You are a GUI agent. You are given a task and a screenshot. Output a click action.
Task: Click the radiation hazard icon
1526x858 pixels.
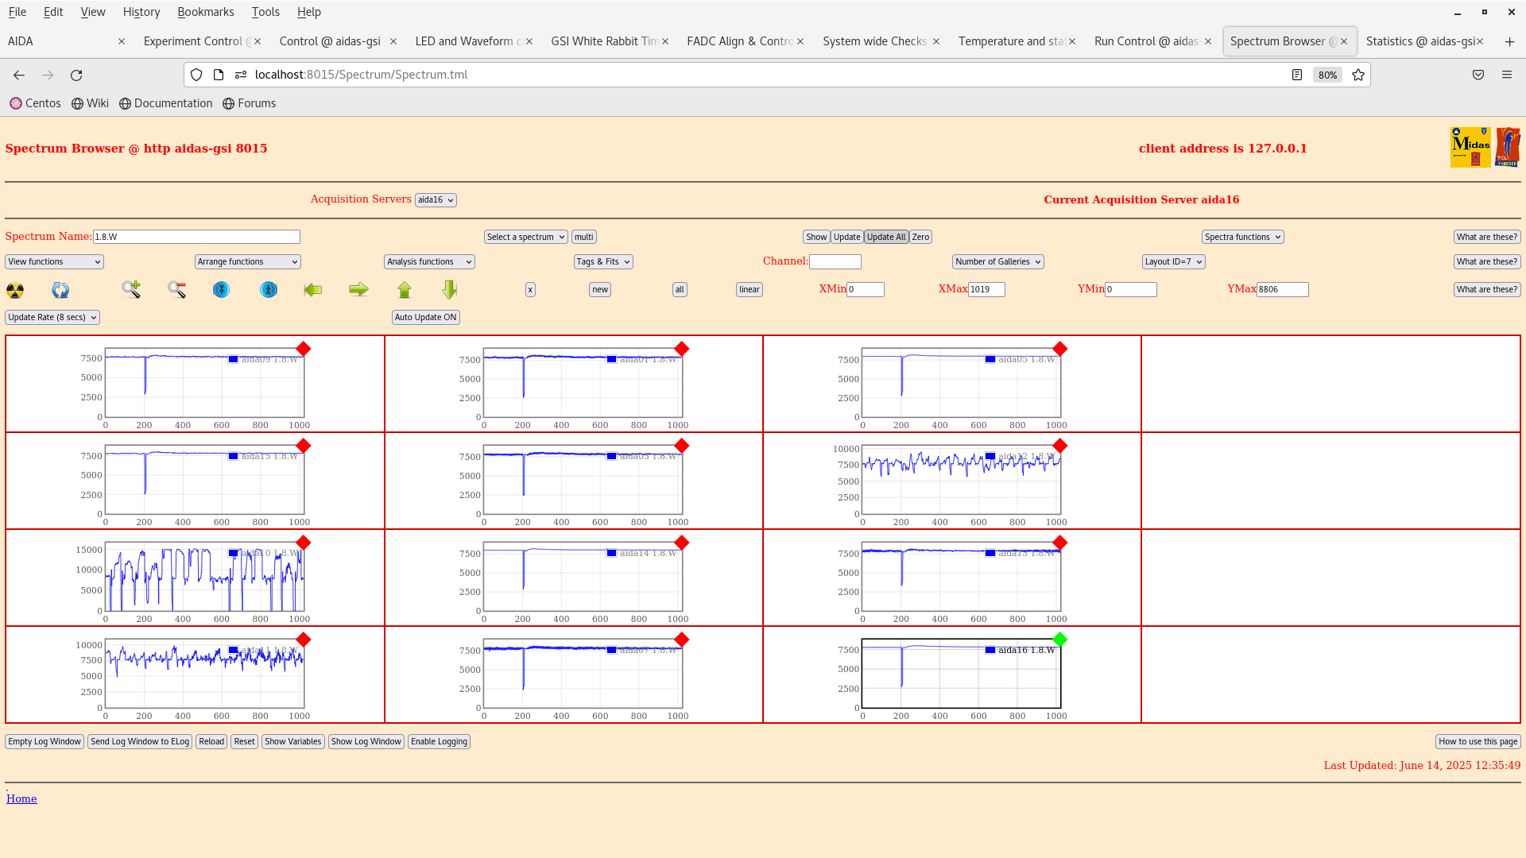[15, 290]
